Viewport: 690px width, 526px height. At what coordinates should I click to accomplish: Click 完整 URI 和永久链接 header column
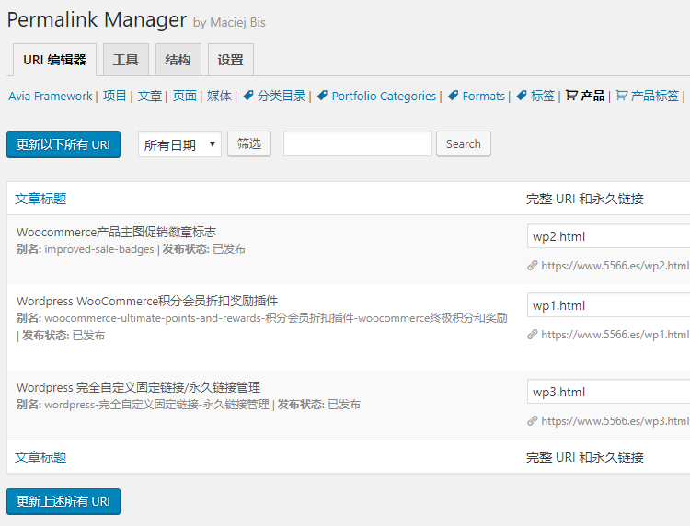click(x=585, y=199)
